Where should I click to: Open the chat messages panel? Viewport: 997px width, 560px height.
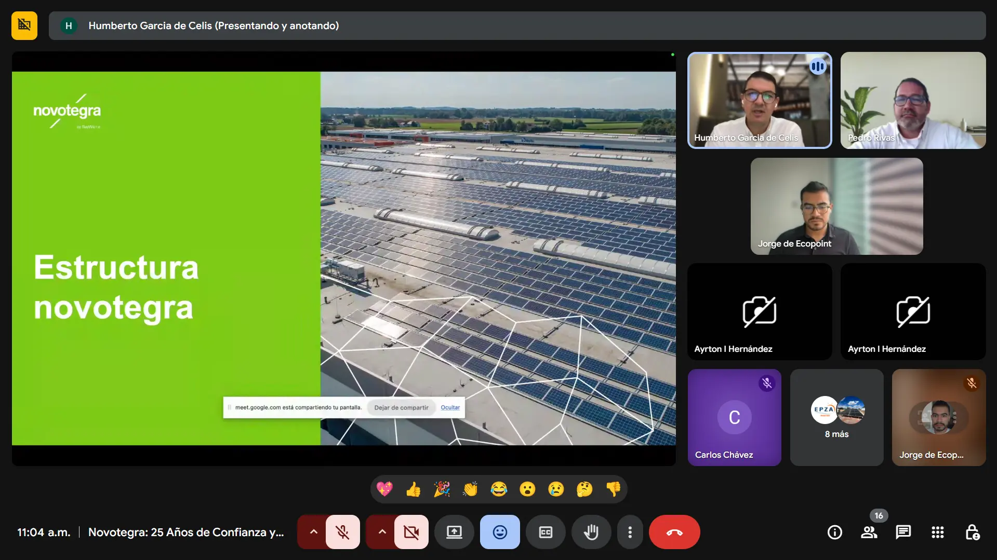tap(903, 532)
